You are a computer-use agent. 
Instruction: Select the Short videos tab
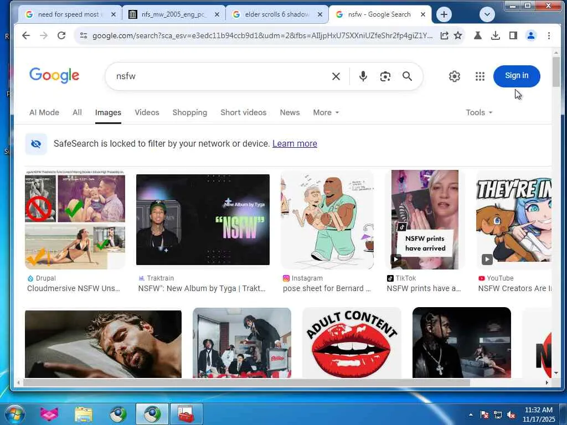(244, 112)
